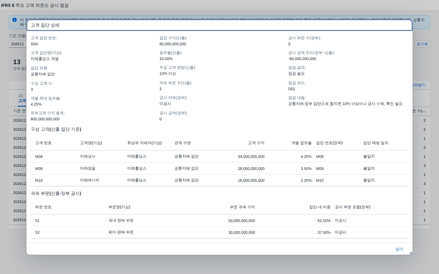This screenshot has width=439, height=274.
Task: Click the 집단 매핑 일치 column header
Action: pyautogui.click(x=376, y=143)
